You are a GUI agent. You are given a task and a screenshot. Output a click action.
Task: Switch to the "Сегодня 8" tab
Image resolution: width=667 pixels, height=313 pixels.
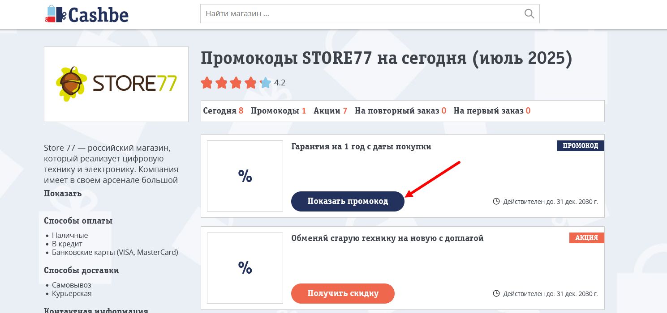[223, 111]
